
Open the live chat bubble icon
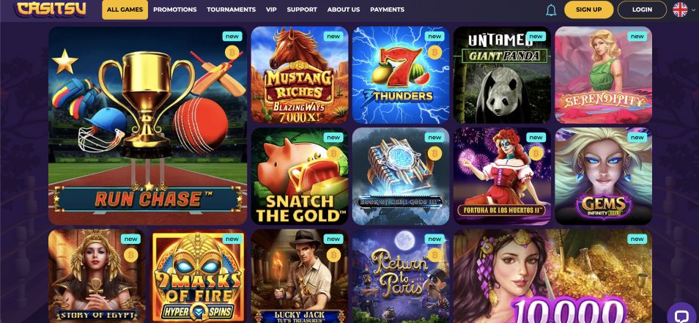(681, 314)
